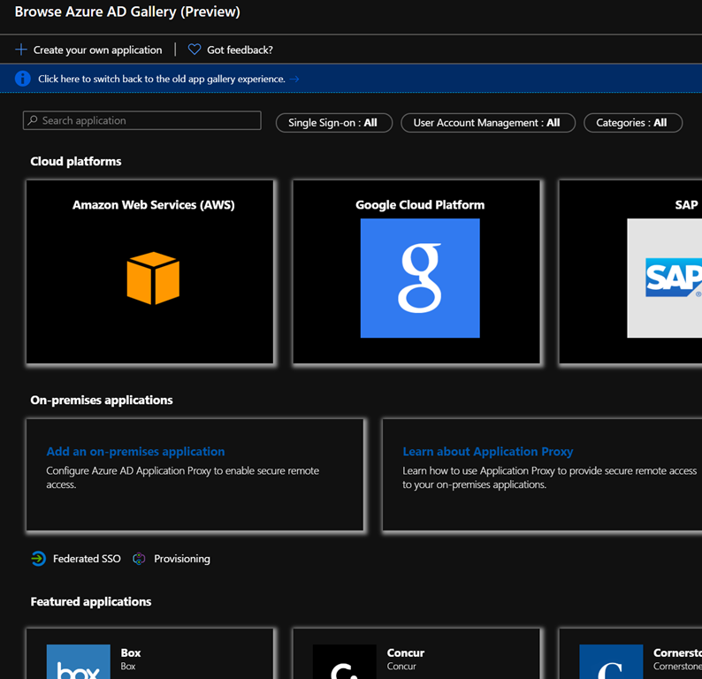Image resolution: width=702 pixels, height=679 pixels.
Task: Click the Provisioning legend icon
Action: [139, 559]
